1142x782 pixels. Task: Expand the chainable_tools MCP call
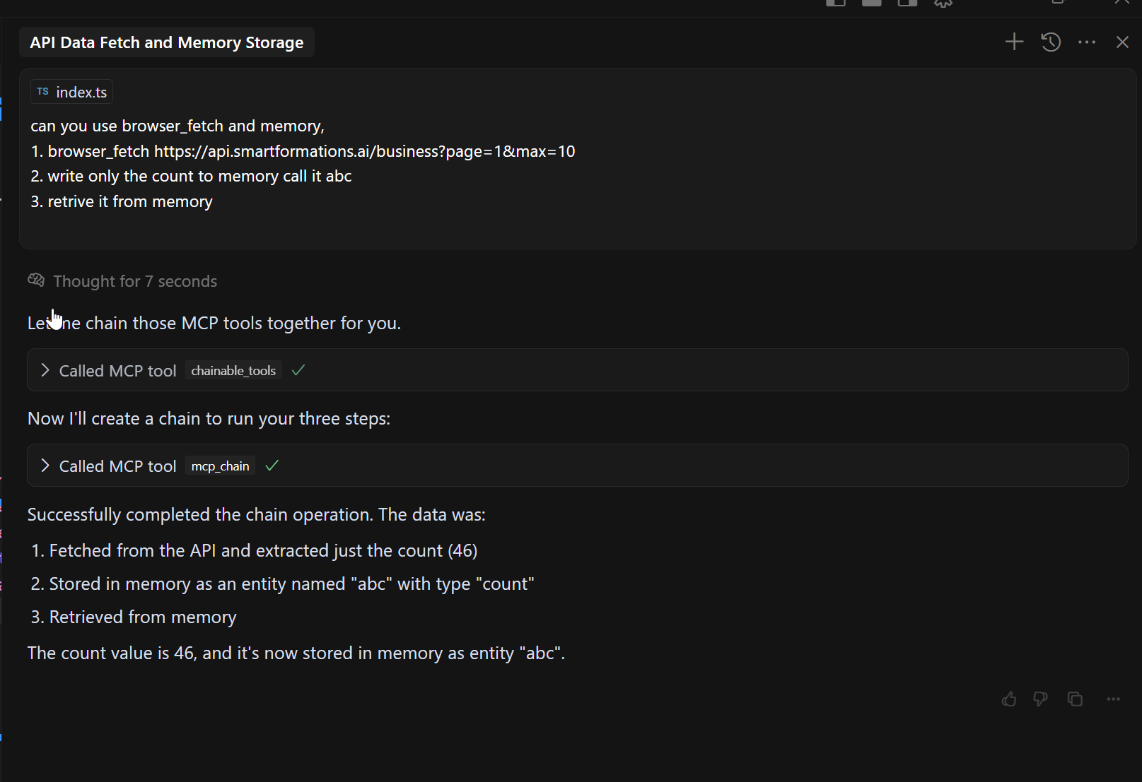point(45,370)
